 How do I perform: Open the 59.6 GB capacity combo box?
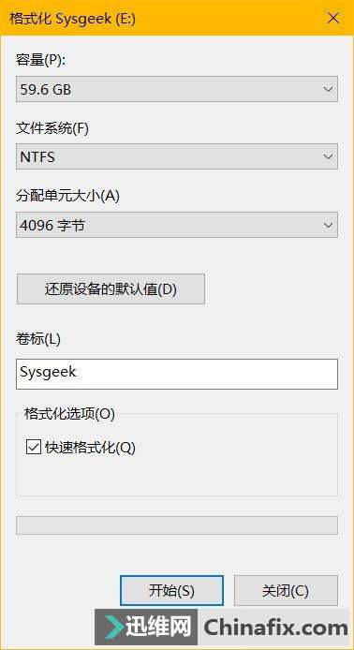pyautogui.click(x=177, y=89)
